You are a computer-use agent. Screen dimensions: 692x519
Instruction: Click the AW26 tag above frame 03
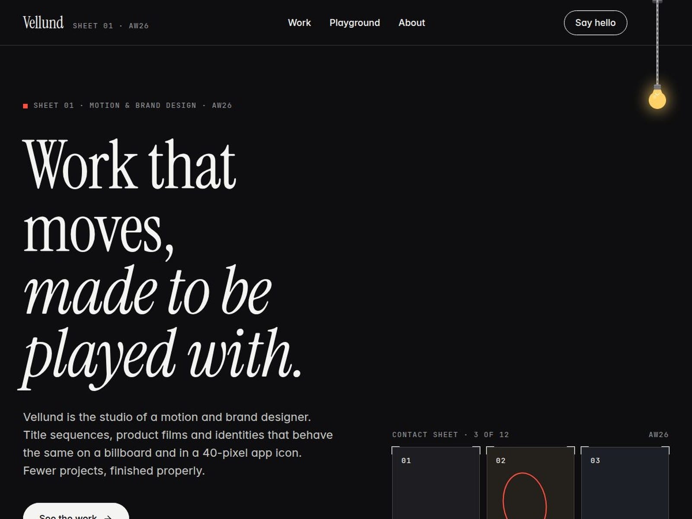659,435
